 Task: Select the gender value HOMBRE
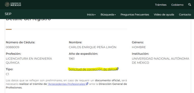click(x=139, y=47)
